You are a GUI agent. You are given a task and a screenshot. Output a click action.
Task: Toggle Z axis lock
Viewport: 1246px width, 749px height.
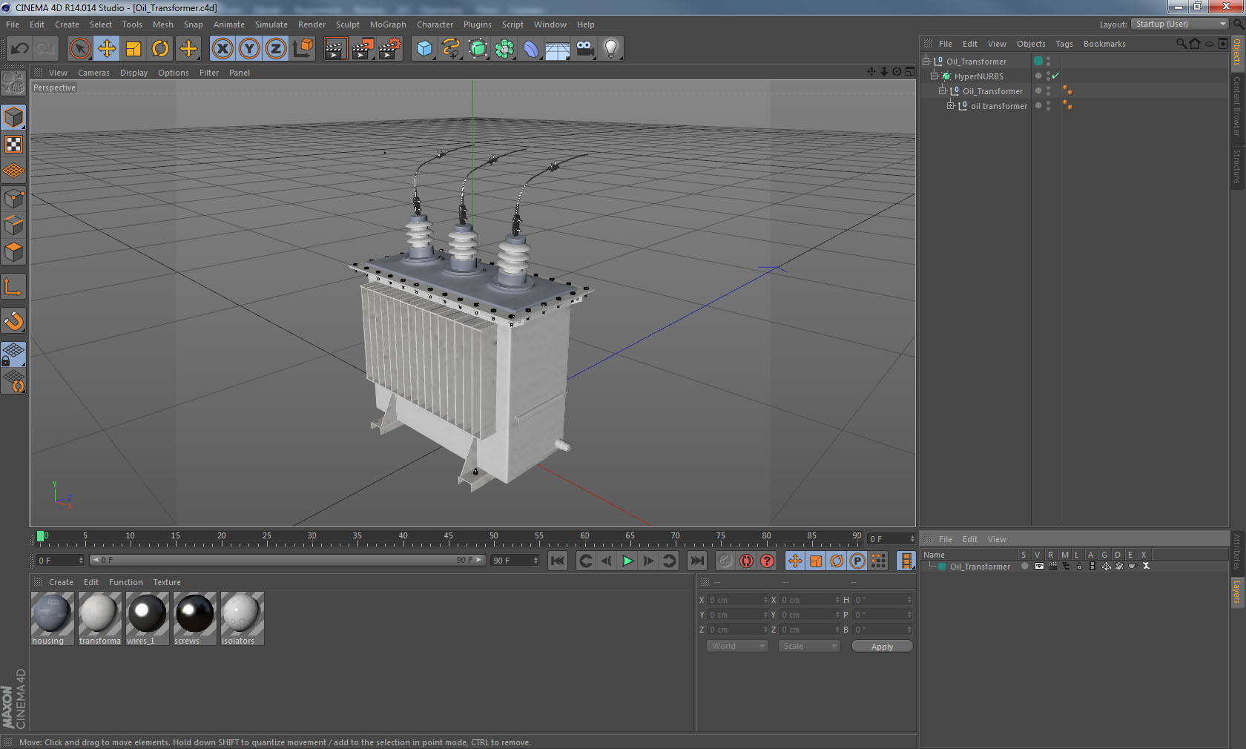tap(276, 49)
